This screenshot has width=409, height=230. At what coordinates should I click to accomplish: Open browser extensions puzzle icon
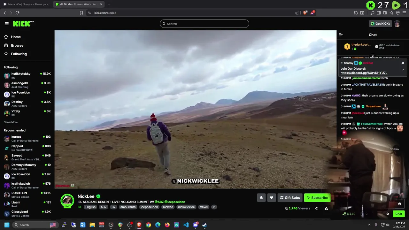click(x=356, y=13)
